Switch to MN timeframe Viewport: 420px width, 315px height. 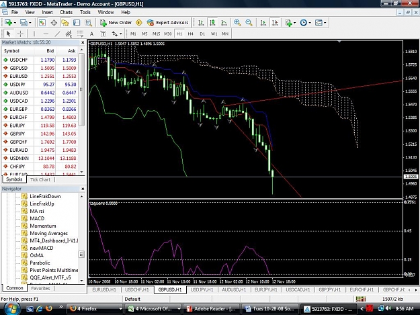225,34
